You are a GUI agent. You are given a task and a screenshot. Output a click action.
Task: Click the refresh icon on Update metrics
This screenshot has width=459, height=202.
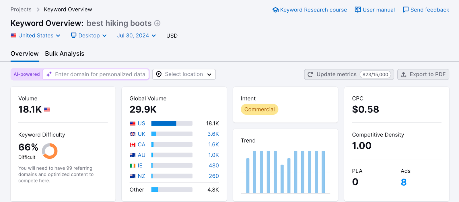coord(310,75)
